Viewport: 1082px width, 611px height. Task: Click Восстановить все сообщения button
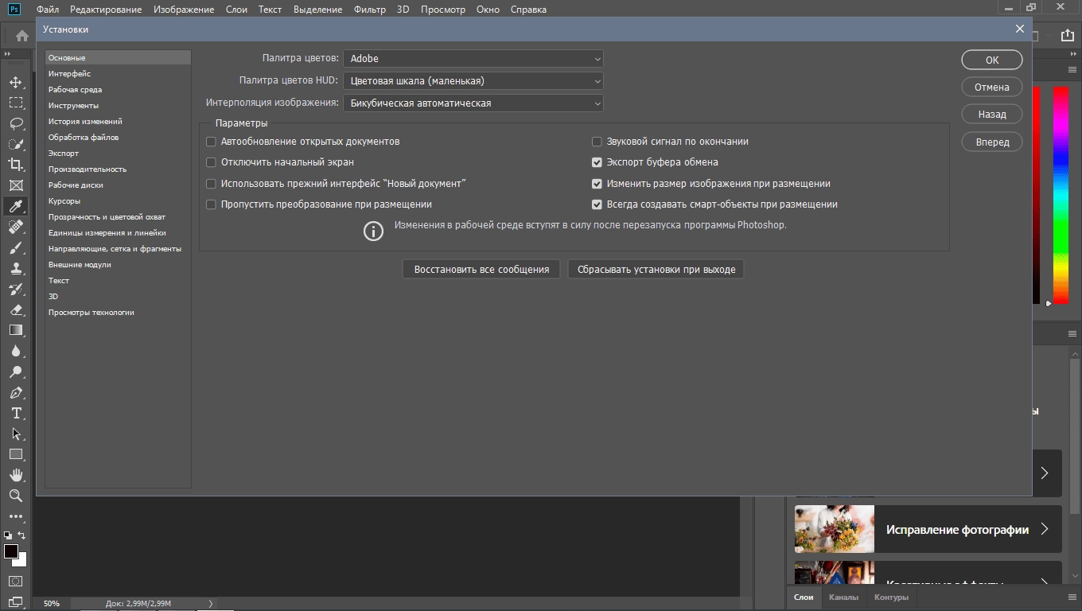pos(481,270)
